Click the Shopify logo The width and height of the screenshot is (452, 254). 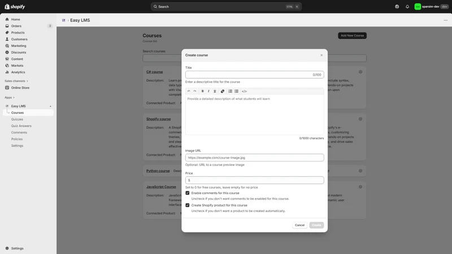point(15,7)
